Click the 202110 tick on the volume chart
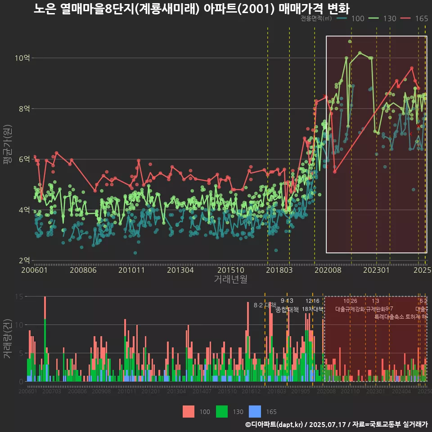This screenshot has width=432, height=432. tap(350, 391)
